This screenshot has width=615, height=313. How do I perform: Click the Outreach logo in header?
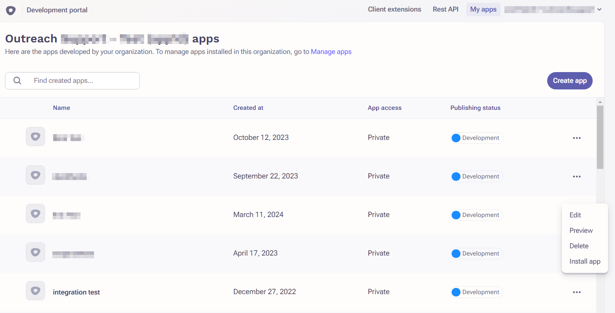(11, 10)
